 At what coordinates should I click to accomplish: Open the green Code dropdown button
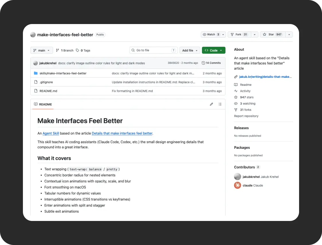point(214,50)
